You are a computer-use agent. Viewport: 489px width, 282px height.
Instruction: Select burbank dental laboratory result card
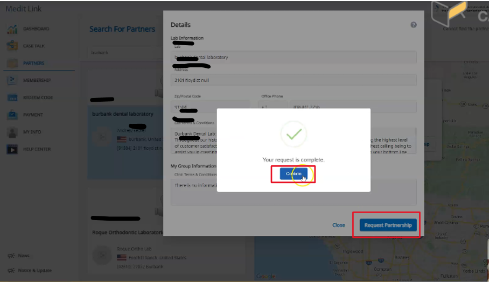point(125,142)
